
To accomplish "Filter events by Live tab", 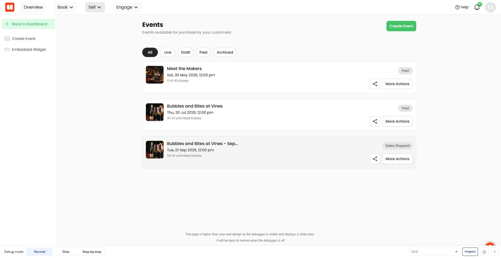I will point(168,52).
